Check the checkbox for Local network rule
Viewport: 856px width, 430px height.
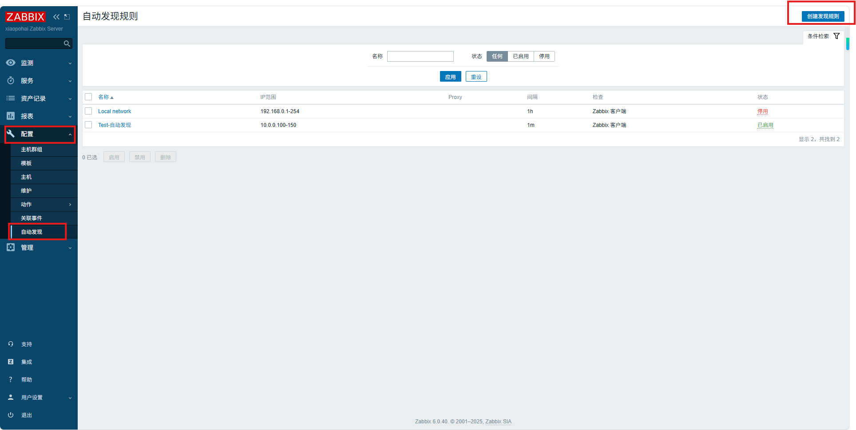click(88, 111)
